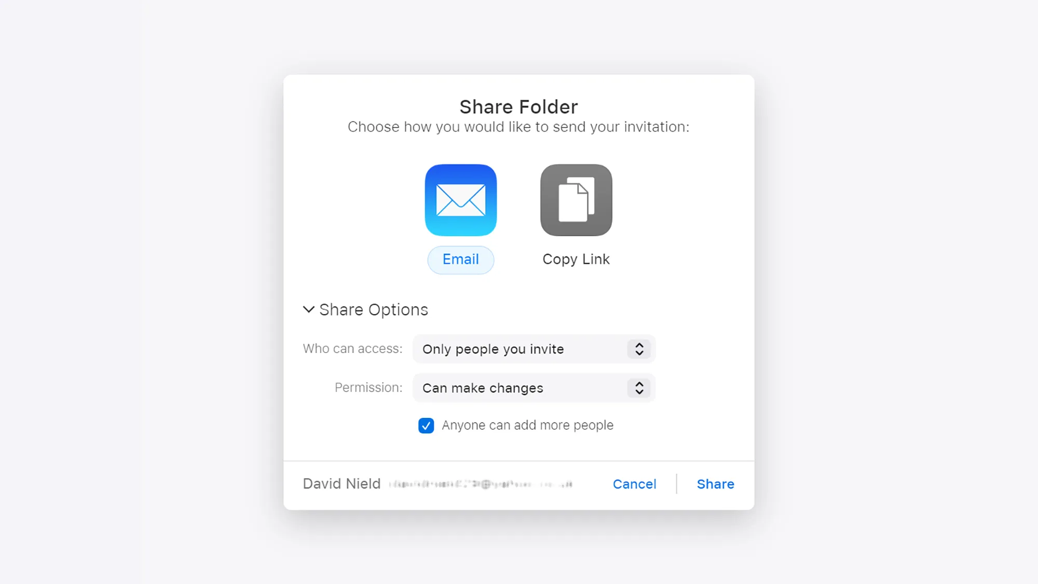
Task: Choose the gray Copy Link document icon
Action: (576, 200)
